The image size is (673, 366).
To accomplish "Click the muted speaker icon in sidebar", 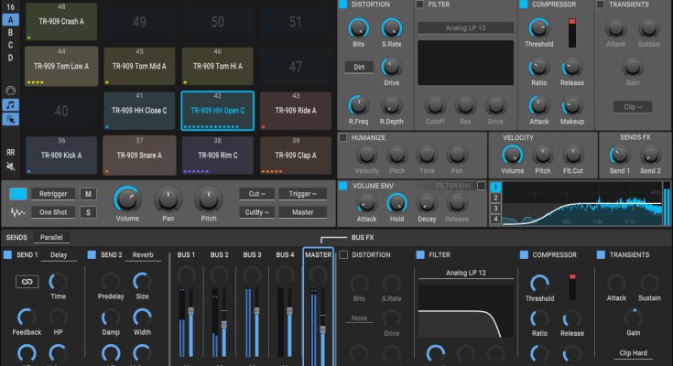I will coord(11,167).
